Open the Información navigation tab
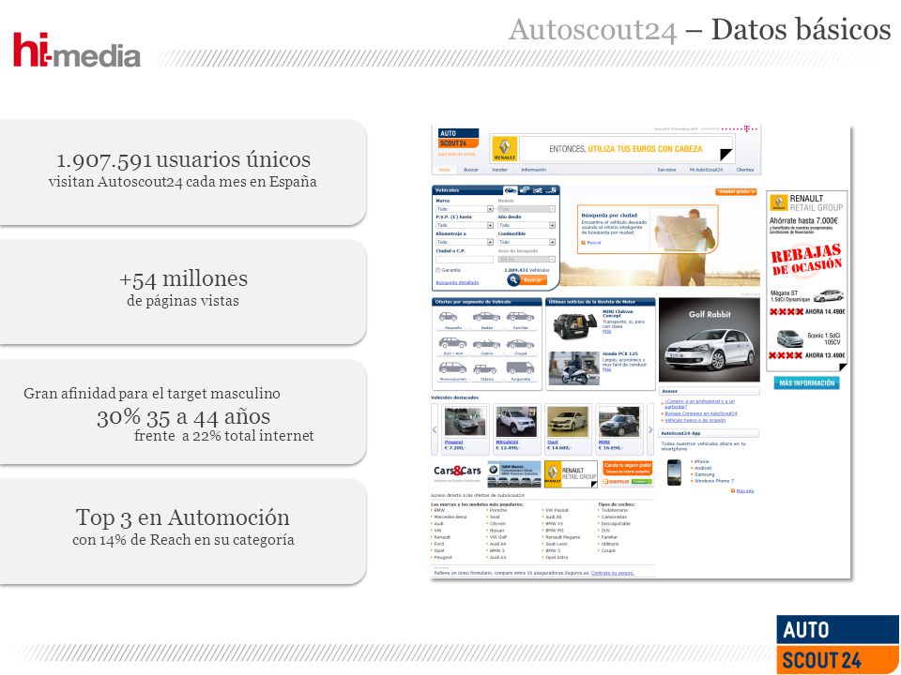 pos(533,170)
